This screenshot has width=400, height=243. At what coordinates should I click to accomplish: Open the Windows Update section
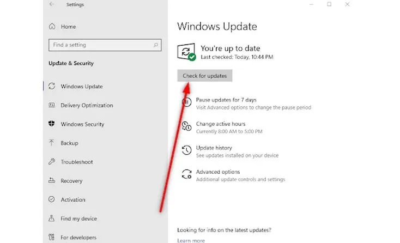click(x=81, y=87)
